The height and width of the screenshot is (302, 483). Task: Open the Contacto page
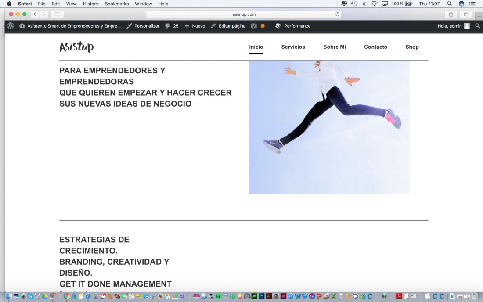pyautogui.click(x=375, y=47)
